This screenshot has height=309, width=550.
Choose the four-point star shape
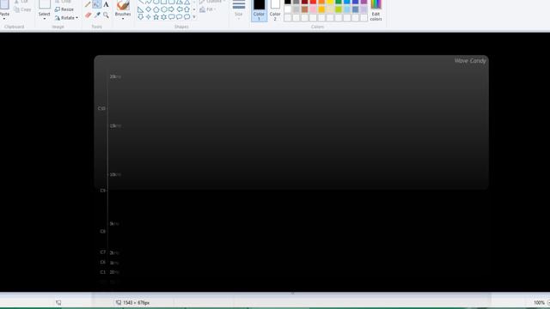pos(149,16)
